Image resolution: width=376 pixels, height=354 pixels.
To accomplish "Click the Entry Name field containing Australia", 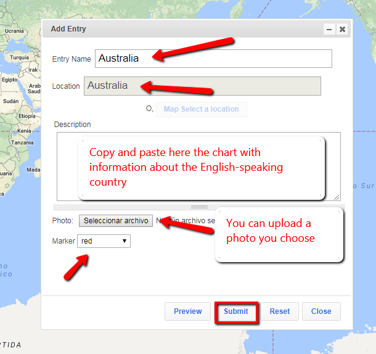I will [213, 59].
